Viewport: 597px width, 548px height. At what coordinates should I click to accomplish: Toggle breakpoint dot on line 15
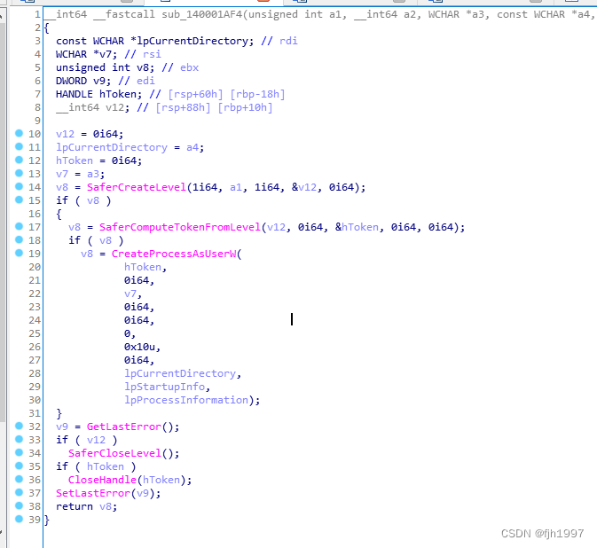19,200
